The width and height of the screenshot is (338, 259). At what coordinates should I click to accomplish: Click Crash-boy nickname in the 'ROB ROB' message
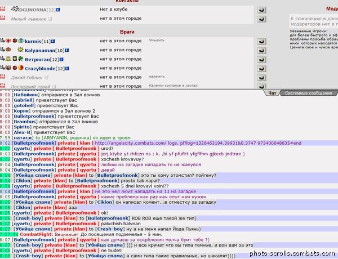pos(28,218)
